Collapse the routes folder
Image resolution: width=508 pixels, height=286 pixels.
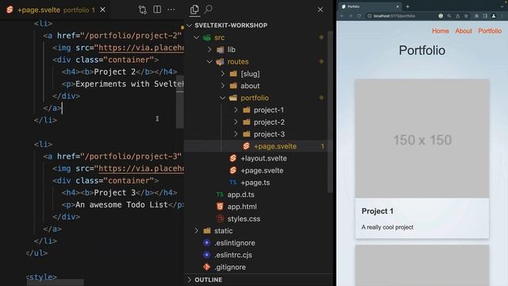(210, 62)
